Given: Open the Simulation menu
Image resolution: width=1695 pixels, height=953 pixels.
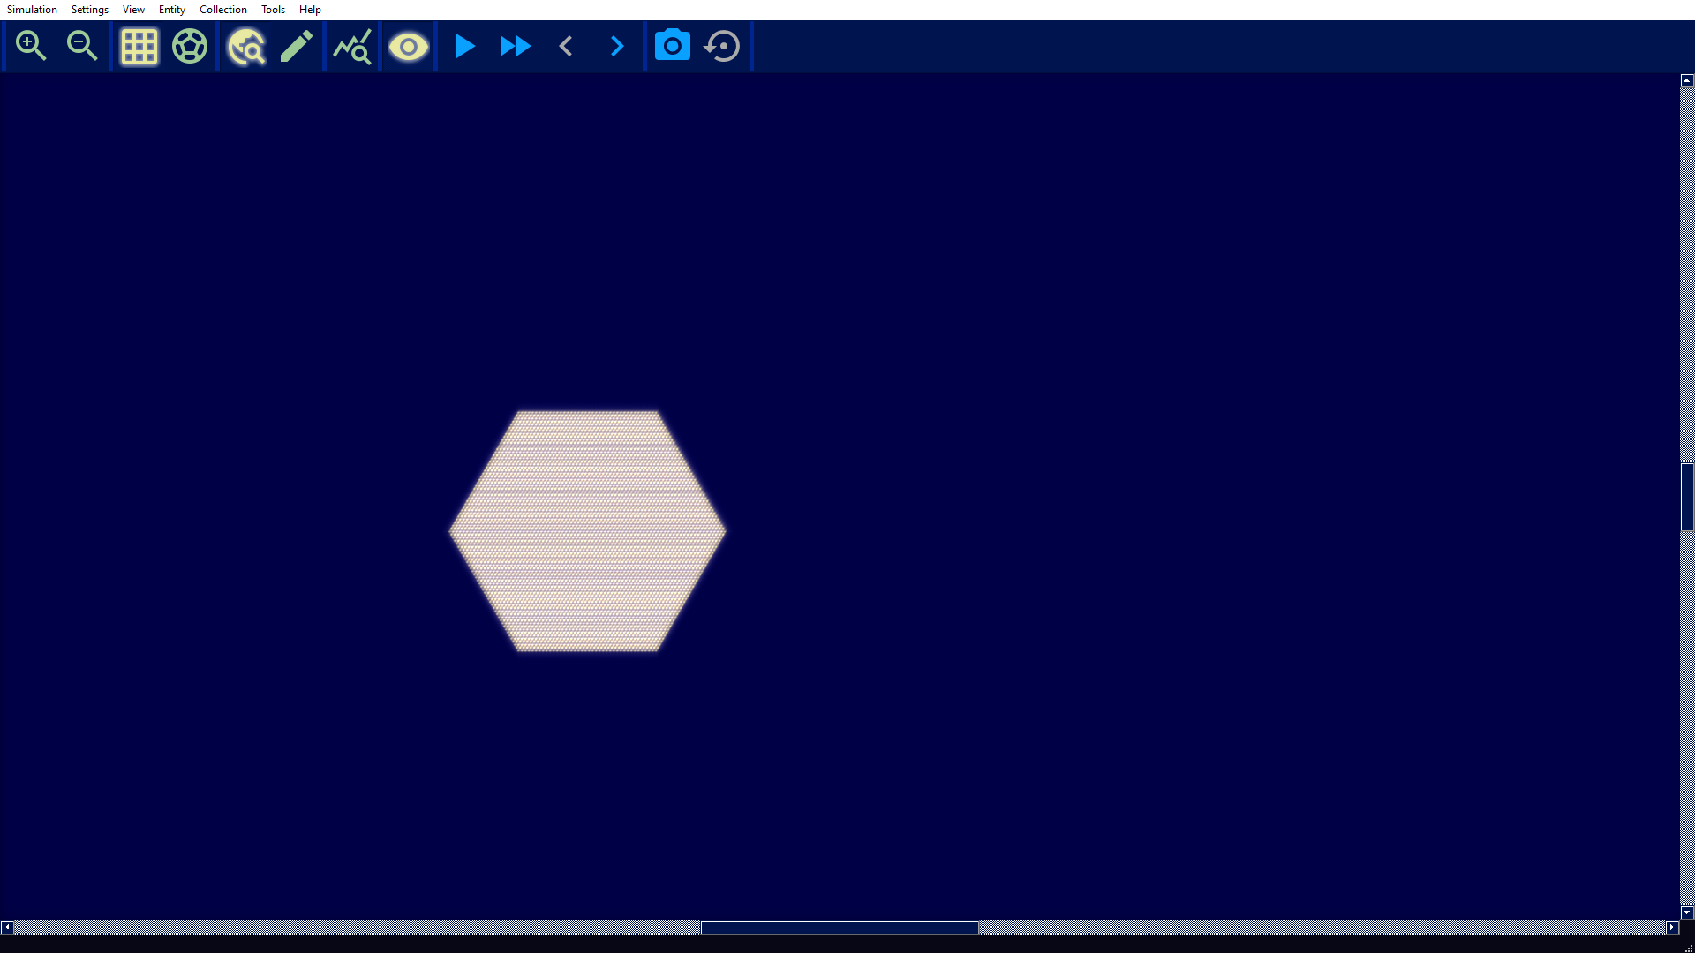Looking at the screenshot, I should point(32,9).
